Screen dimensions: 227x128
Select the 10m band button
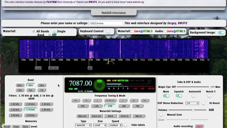(x=20, y=90)
